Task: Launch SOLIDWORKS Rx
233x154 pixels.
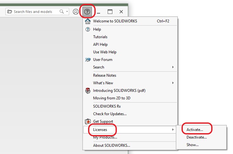Action: [x=130, y=106]
